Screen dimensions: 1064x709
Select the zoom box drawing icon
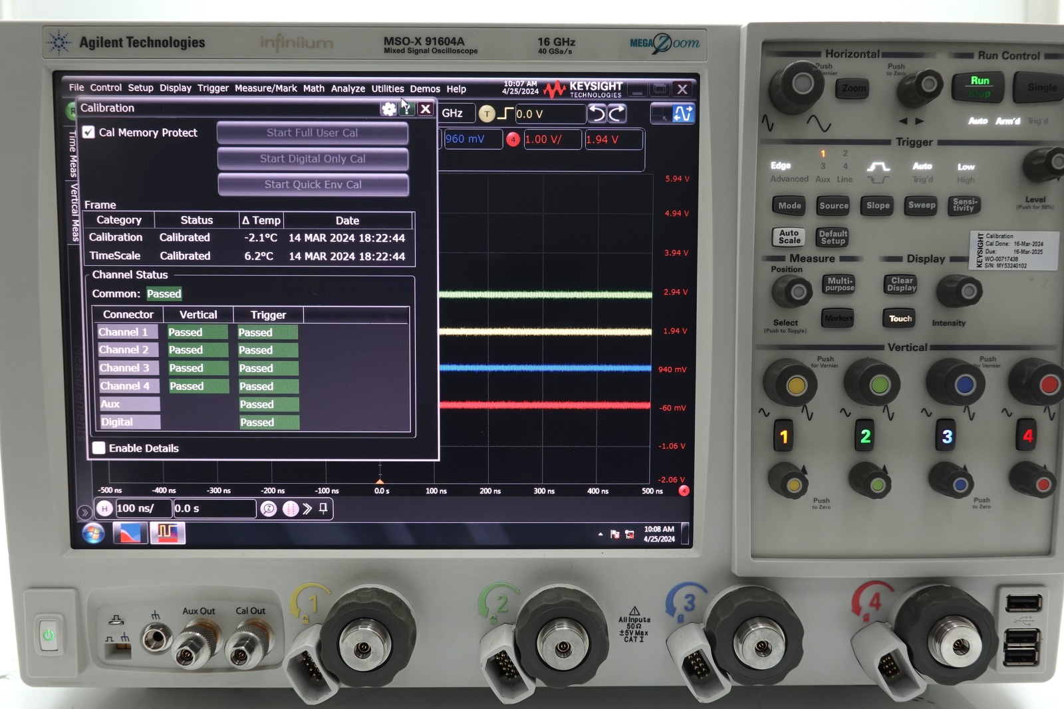click(660, 114)
